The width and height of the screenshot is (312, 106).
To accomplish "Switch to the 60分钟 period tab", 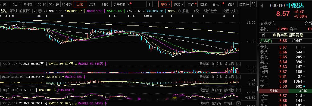I will [x=67, y=4].
